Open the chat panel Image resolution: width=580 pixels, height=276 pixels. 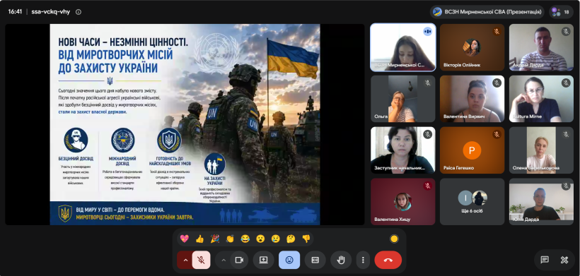pyautogui.click(x=545, y=260)
